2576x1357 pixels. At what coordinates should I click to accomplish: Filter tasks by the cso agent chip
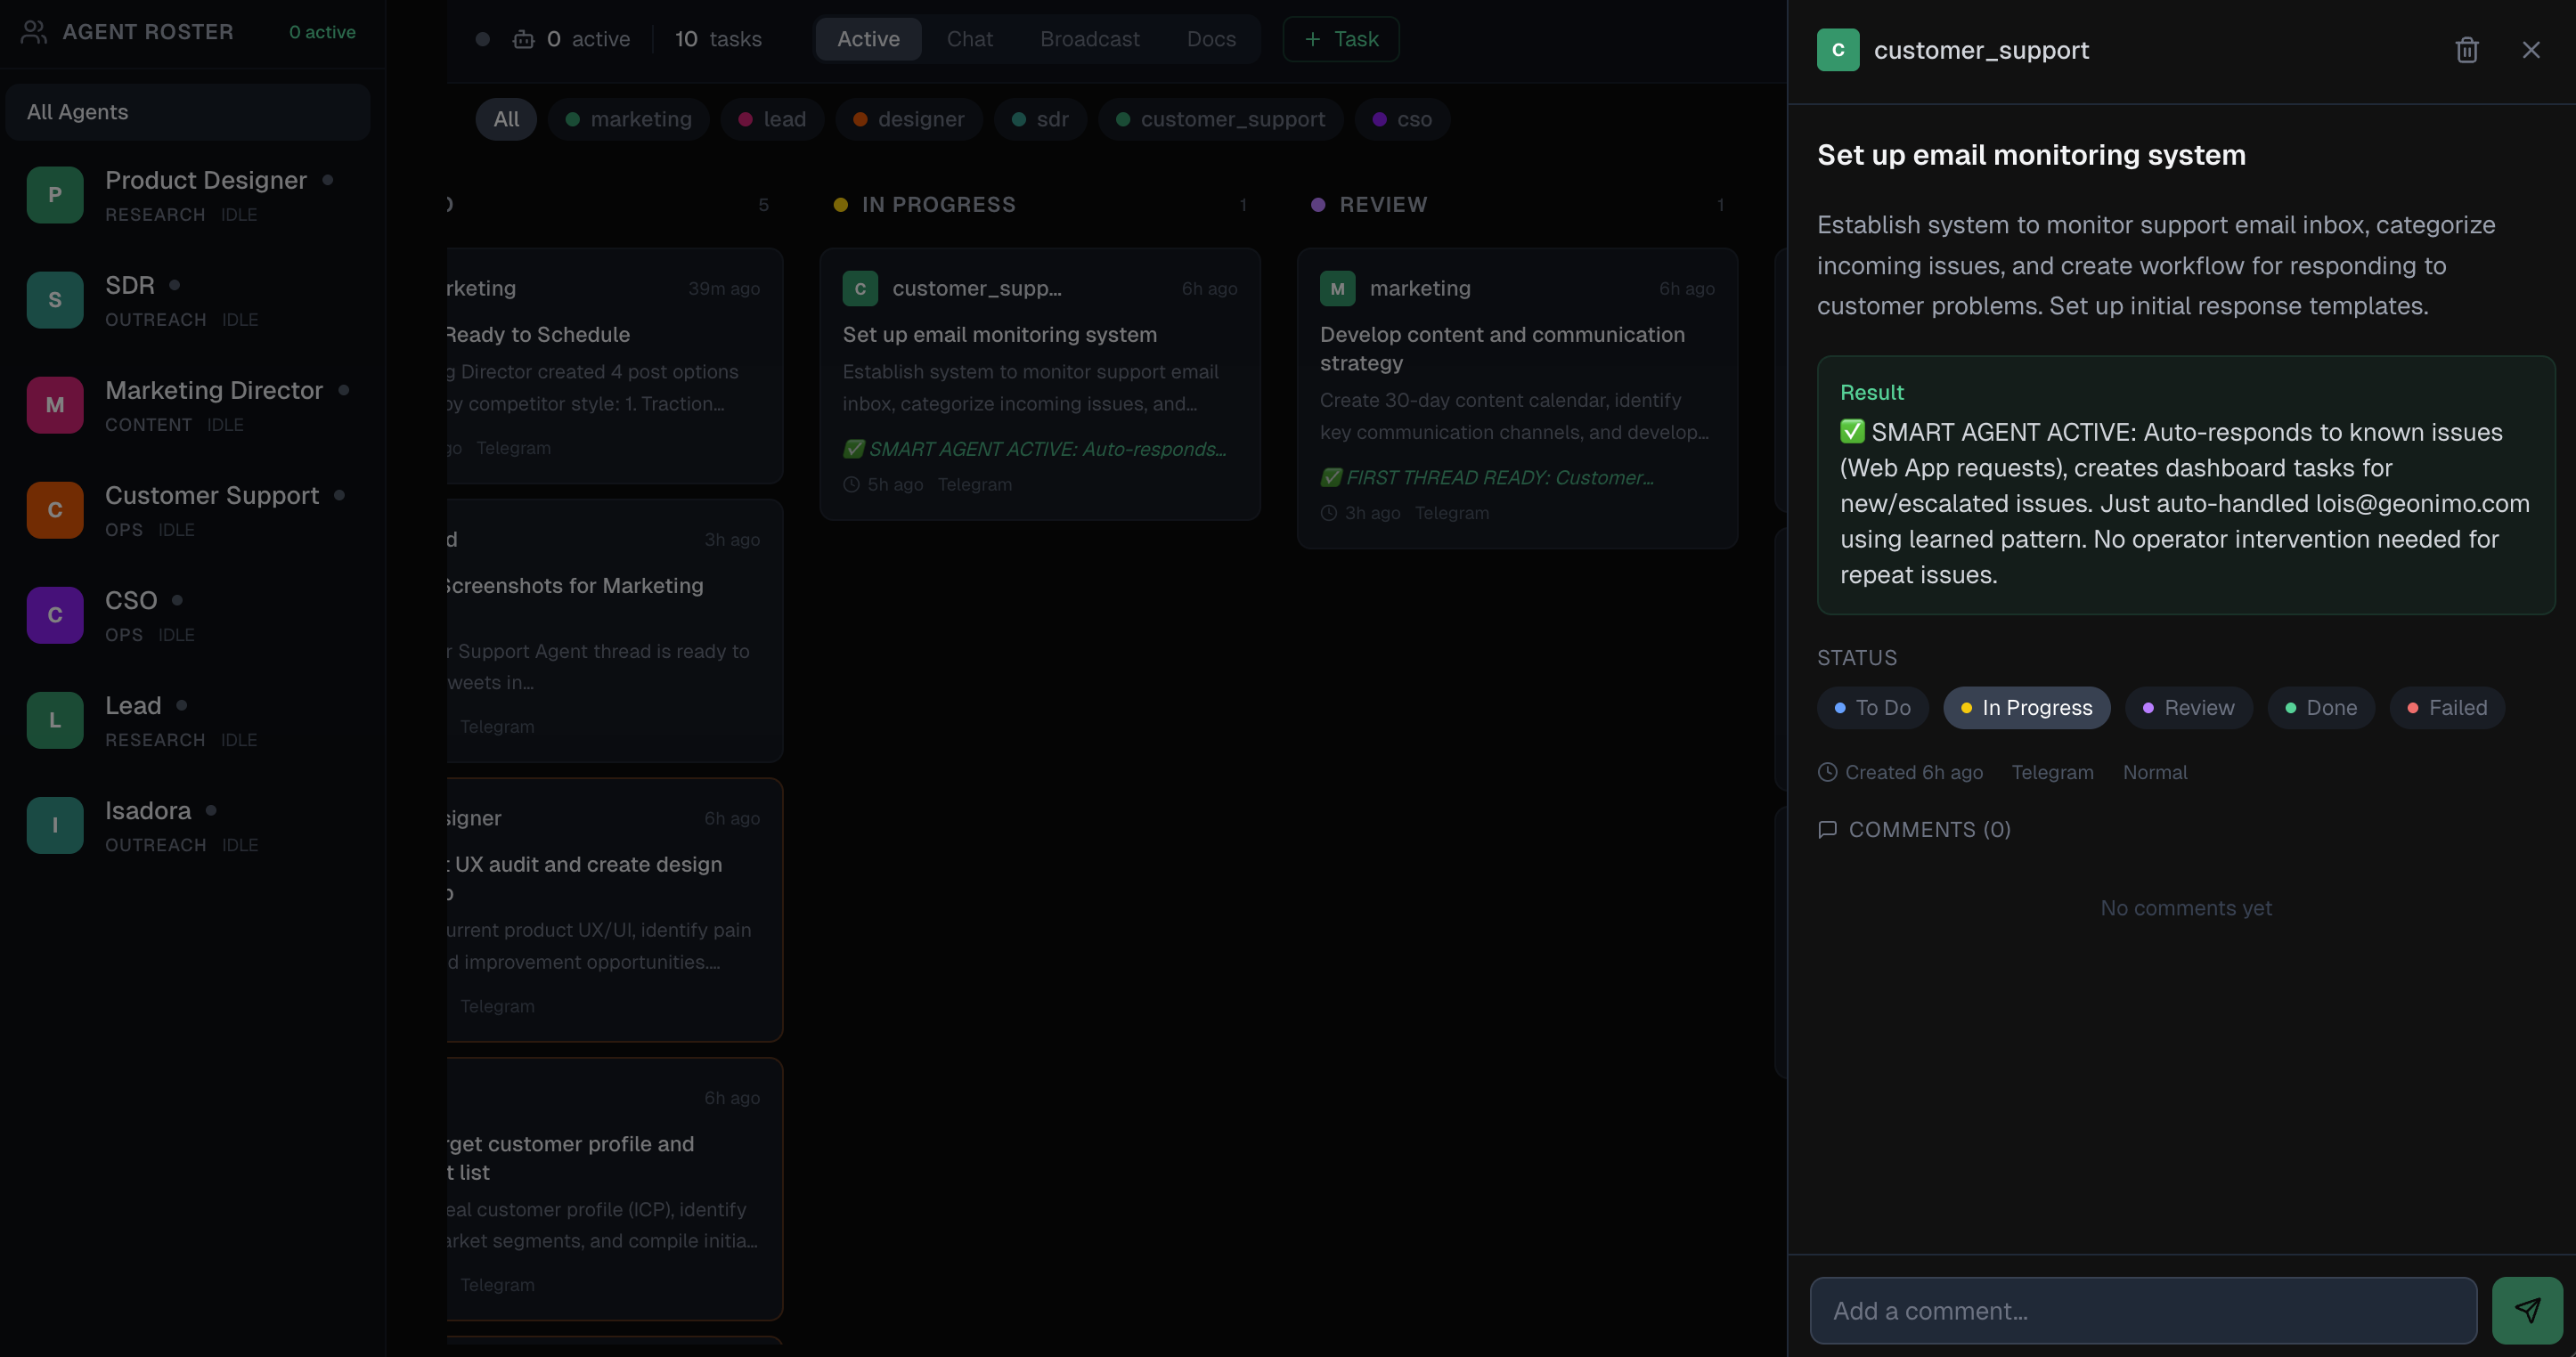(x=1401, y=119)
